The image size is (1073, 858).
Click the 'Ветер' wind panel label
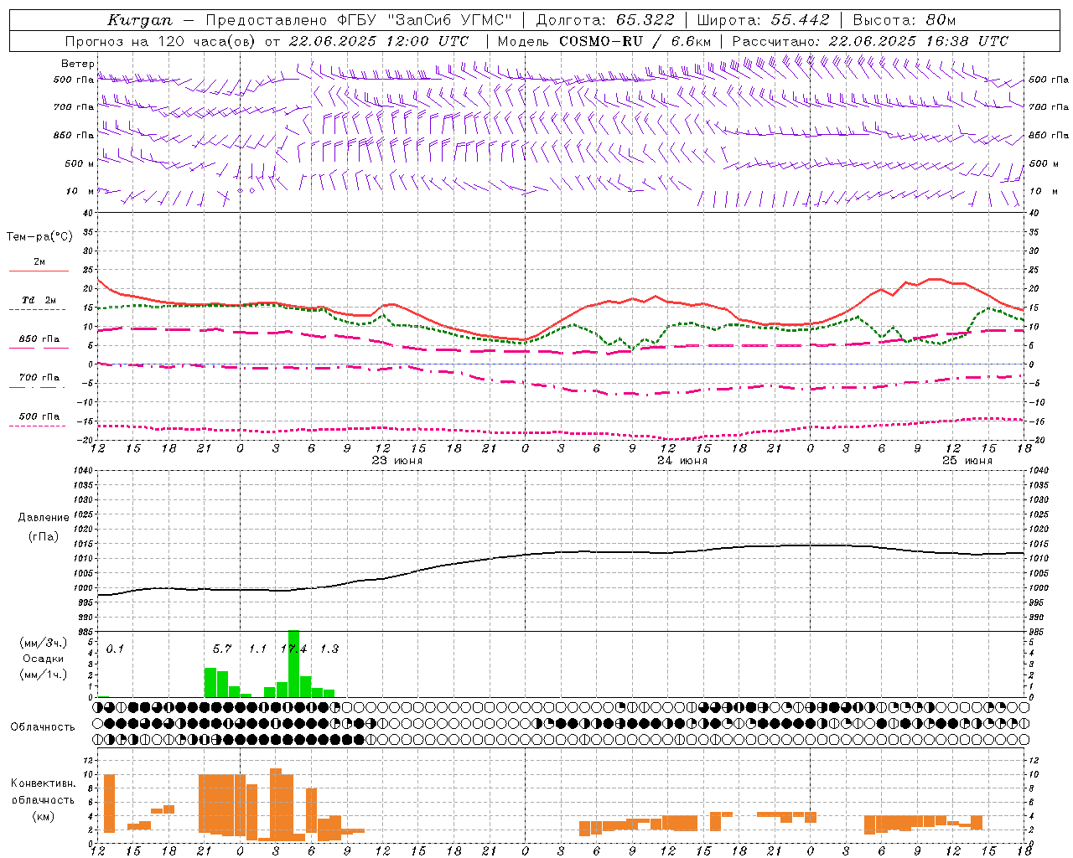tap(77, 64)
